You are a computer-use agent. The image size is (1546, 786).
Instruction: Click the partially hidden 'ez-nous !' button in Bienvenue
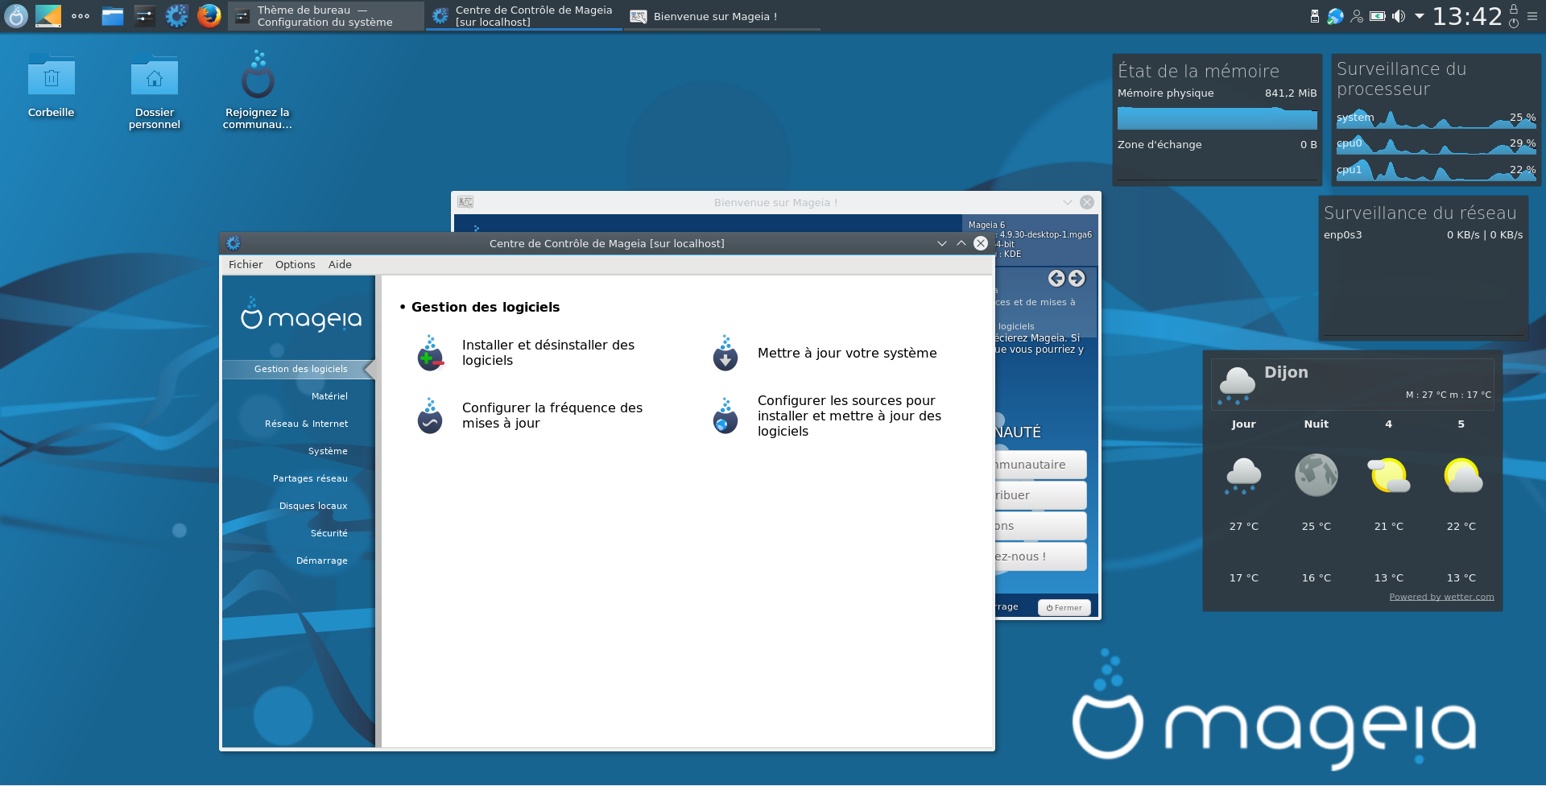point(1040,556)
